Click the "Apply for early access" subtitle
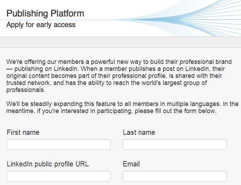This screenshot has width=241, height=185. tap(41, 25)
